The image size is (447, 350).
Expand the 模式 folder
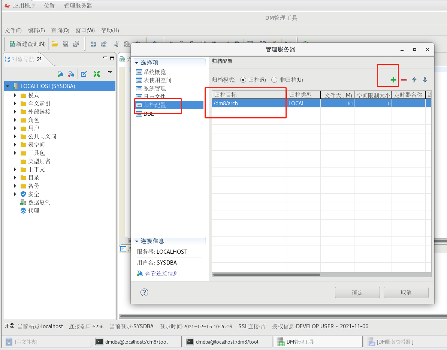(x=15, y=95)
